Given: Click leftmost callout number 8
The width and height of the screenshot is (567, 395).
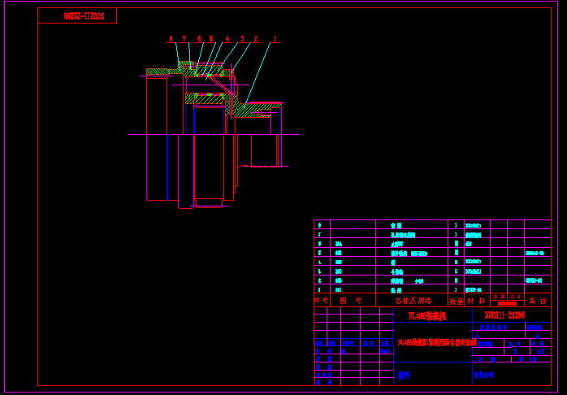Looking at the screenshot, I should [x=171, y=38].
